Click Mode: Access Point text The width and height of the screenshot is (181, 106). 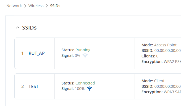click(159, 45)
